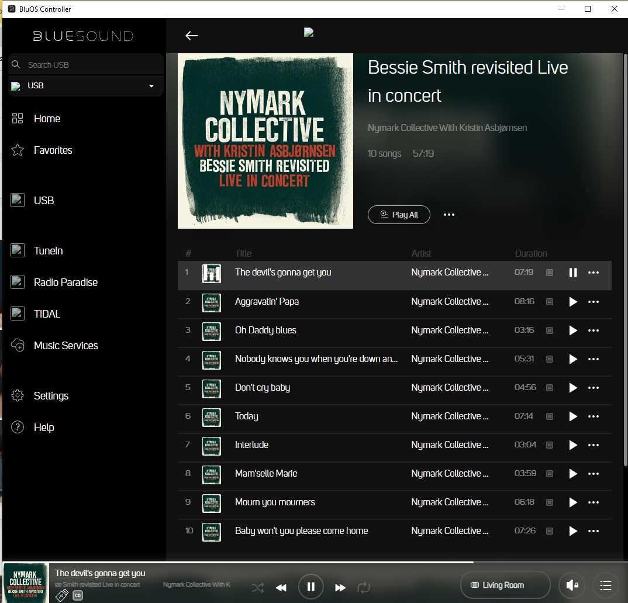Viewport: 628px width, 603px height.
Task: Pause track The devil's gonna get you
Action: 573,273
